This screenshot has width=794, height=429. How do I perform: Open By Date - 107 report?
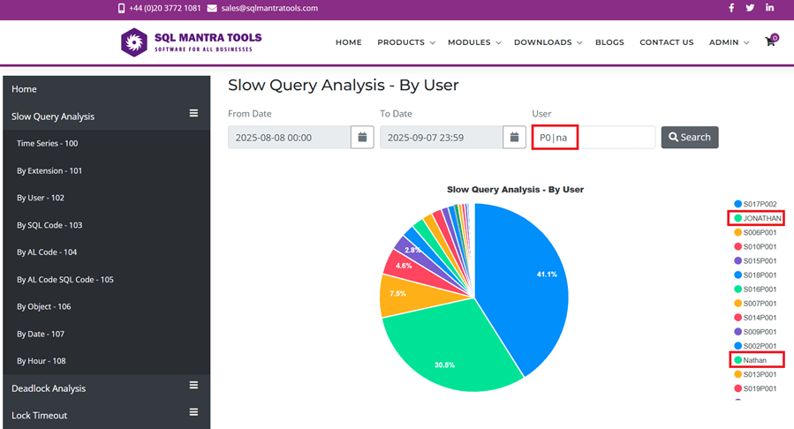pos(41,334)
